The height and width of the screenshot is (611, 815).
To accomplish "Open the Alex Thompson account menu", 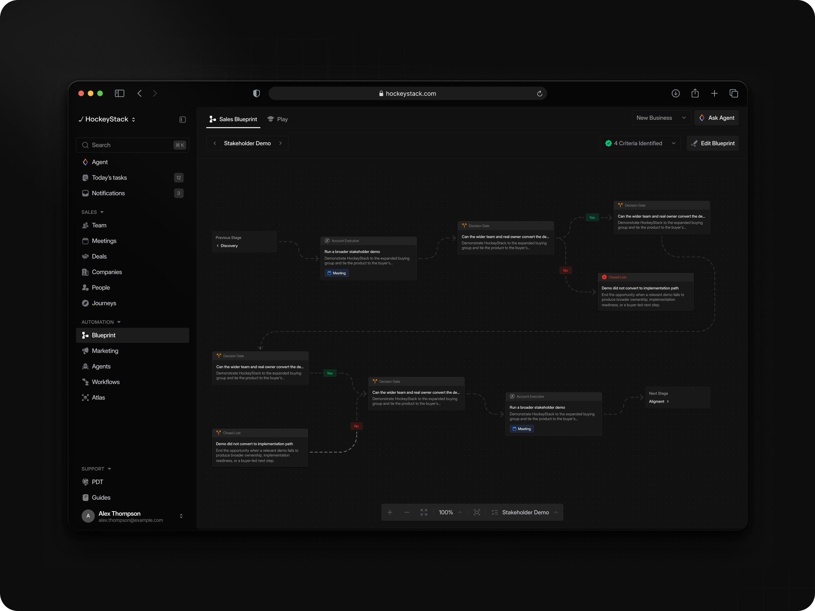I will tap(133, 516).
